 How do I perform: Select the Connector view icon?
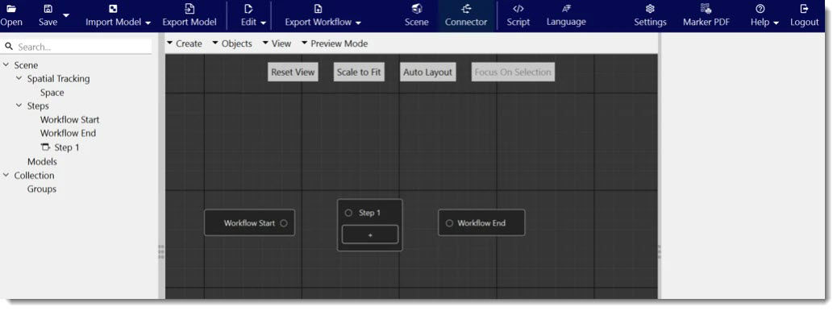(466, 9)
